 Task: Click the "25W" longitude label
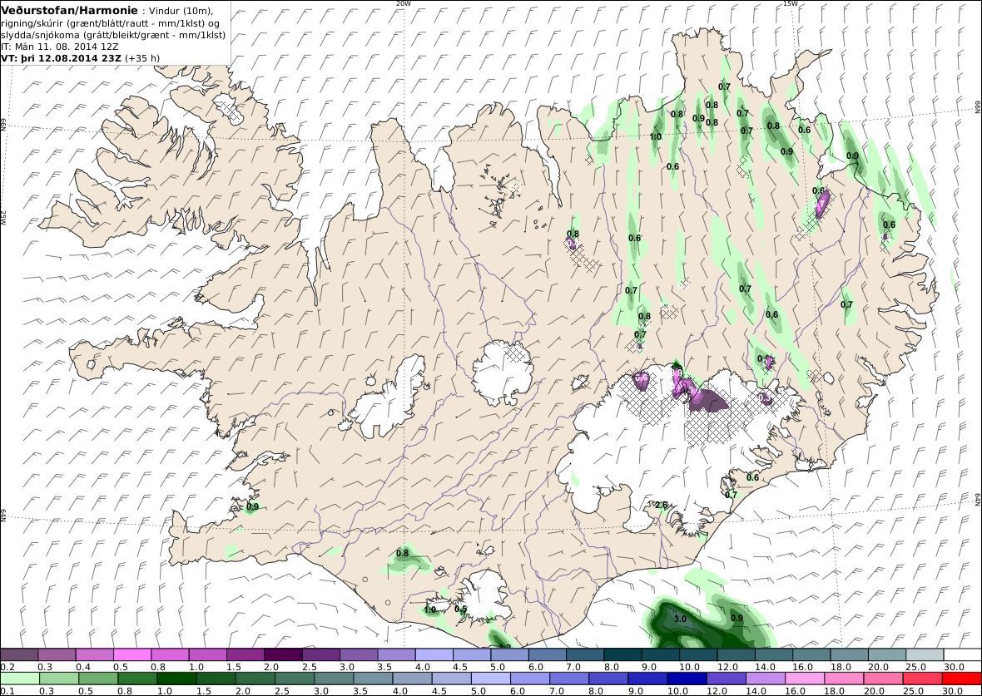3,217
